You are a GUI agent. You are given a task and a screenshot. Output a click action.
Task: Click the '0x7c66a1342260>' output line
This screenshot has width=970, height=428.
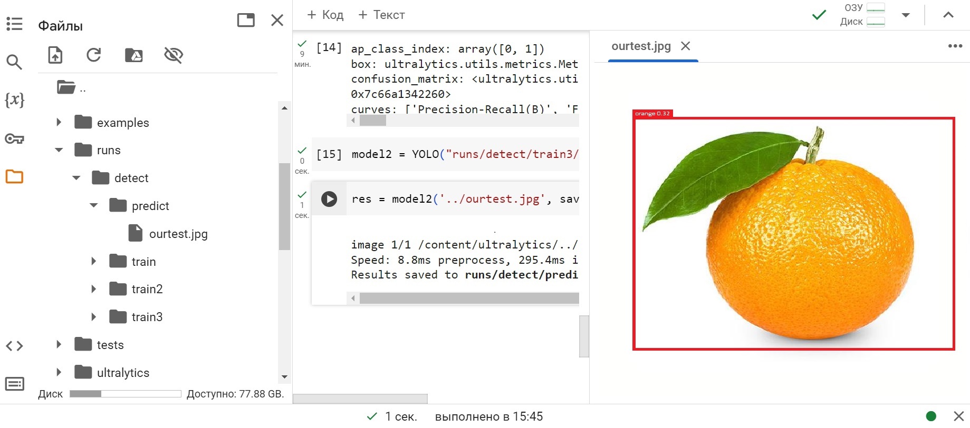401,94
